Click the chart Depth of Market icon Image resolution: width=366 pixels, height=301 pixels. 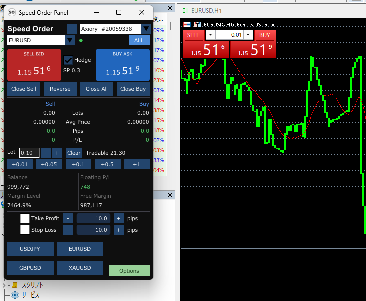197,24
